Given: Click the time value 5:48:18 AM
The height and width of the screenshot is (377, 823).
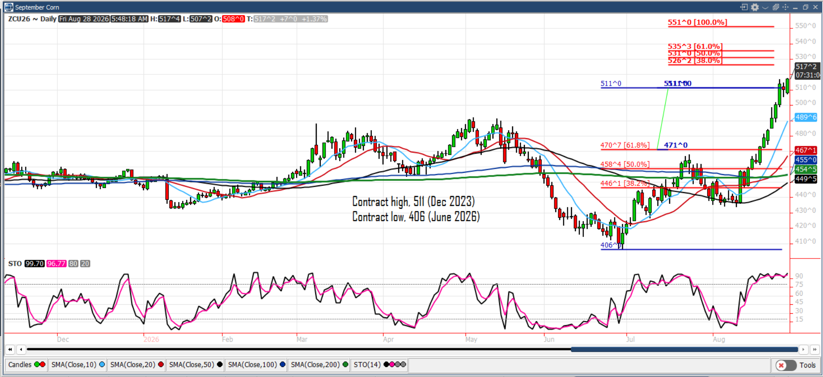Looking at the screenshot, I should [x=129, y=19].
